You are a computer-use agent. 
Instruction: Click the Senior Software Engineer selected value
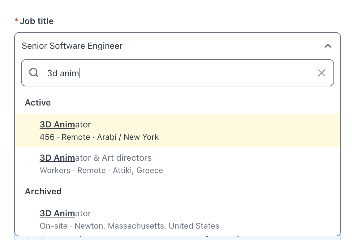coord(72,46)
